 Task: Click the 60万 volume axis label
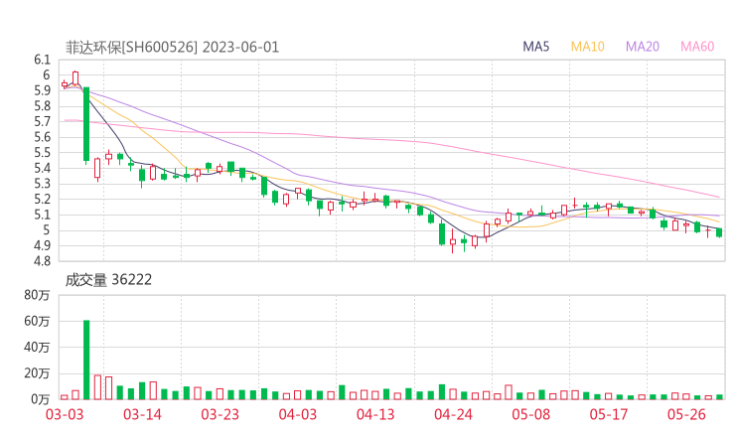(37, 321)
